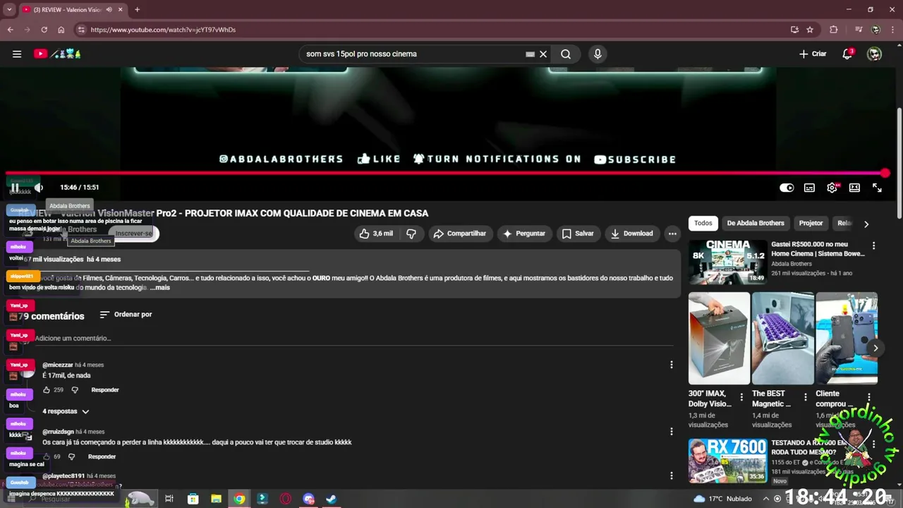The height and width of the screenshot is (508, 903).
Task: Open YouTube account avatar menu
Action: click(874, 54)
